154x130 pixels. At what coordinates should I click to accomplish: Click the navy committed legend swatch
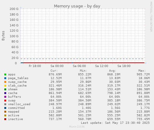(5, 108)
